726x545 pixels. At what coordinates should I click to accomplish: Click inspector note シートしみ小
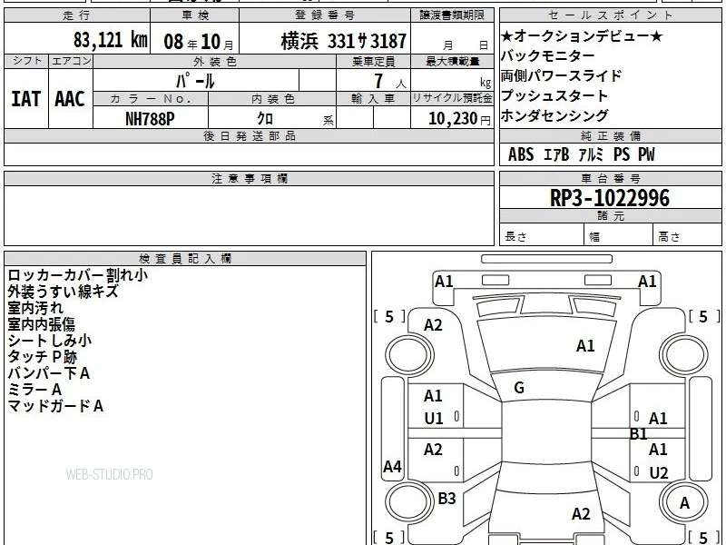tap(50, 341)
